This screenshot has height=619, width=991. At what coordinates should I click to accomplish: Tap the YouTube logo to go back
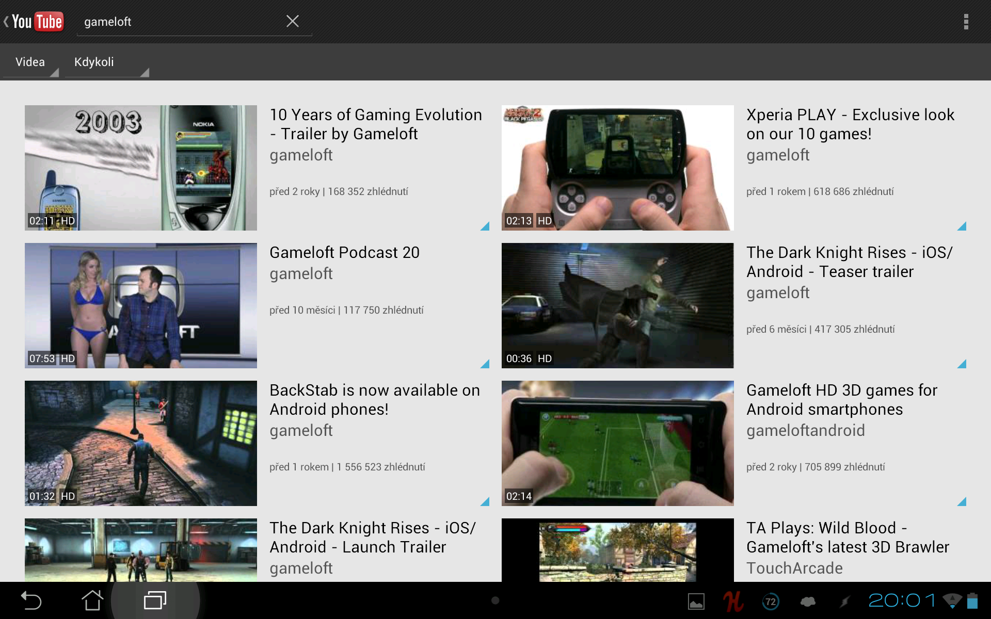coord(34,22)
